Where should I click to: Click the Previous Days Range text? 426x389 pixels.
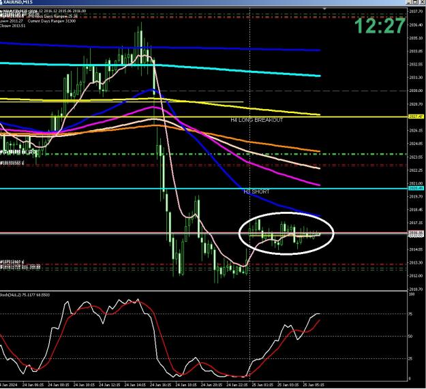[x=52, y=16]
